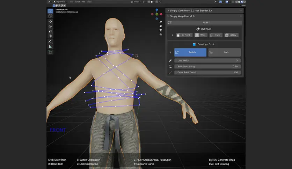Click the RESET refresh arrows icon
This screenshot has width=292, height=169.
click(170, 22)
